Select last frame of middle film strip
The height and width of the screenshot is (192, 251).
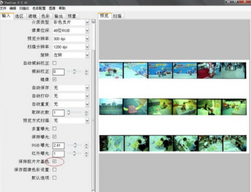[234, 107]
